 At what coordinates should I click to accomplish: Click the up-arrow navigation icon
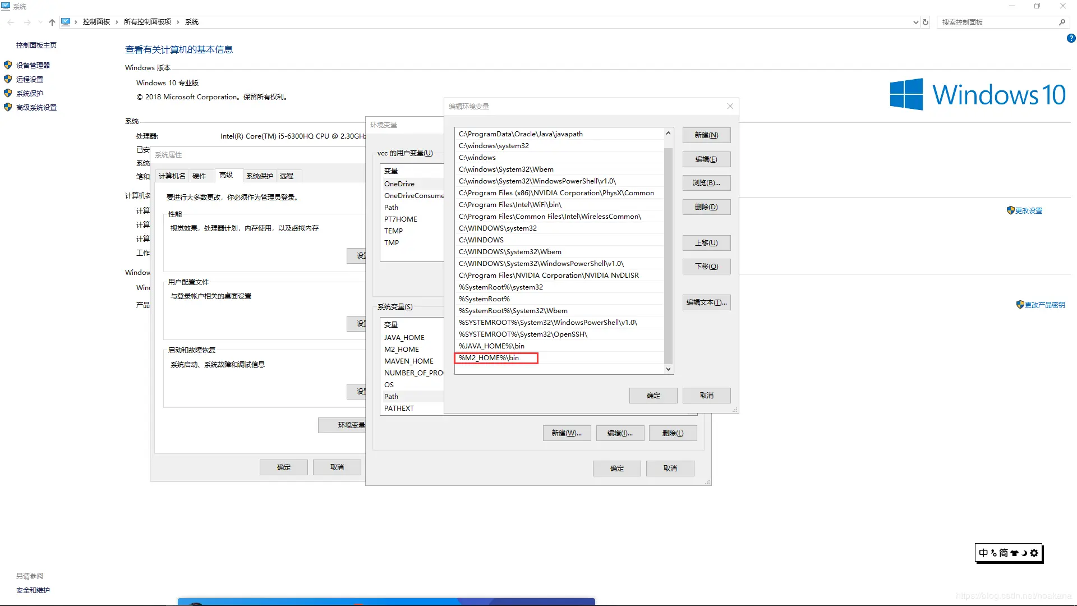coord(52,22)
